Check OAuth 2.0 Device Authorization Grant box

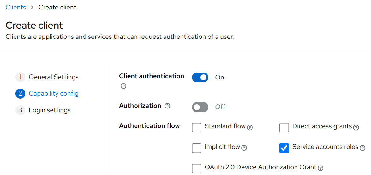[197, 168]
